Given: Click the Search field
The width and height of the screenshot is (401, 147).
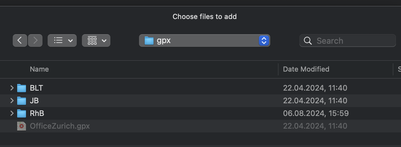Looking at the screenshot, I should pos(348,41).
